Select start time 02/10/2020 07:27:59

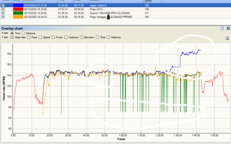pos(36,5)
